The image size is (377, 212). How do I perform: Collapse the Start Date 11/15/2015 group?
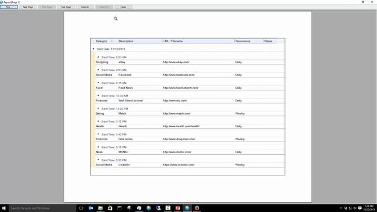click(x=94, y=49)
